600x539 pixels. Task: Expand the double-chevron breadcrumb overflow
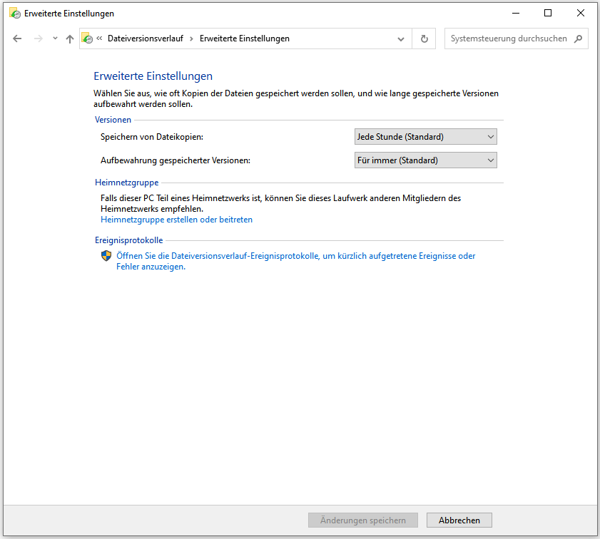99,39
